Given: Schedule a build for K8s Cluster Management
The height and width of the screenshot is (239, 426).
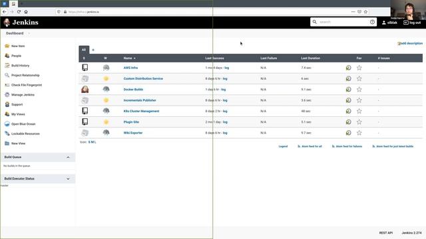Looking at the screenshot, I should click(349, 111).
